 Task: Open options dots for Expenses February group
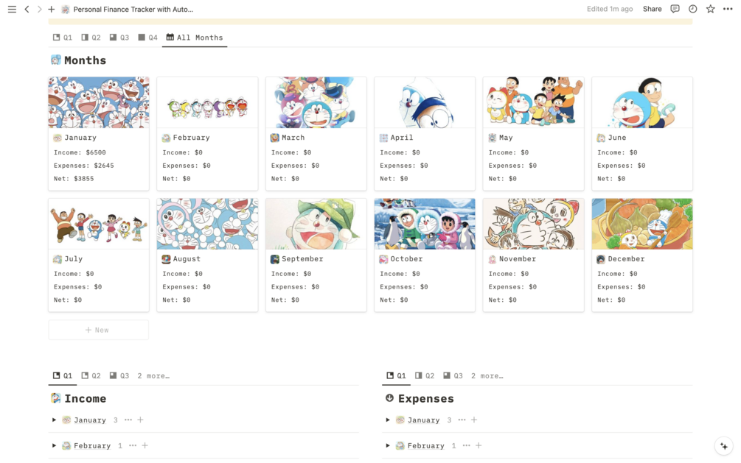click(x=467, y=445)
